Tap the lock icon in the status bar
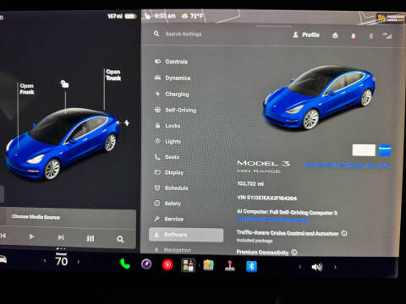Screen dimensions: 406x304 pos(147,16)
